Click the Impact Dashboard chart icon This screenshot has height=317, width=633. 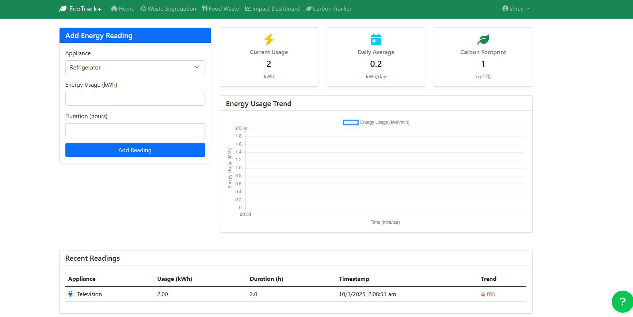pos(248,8)
